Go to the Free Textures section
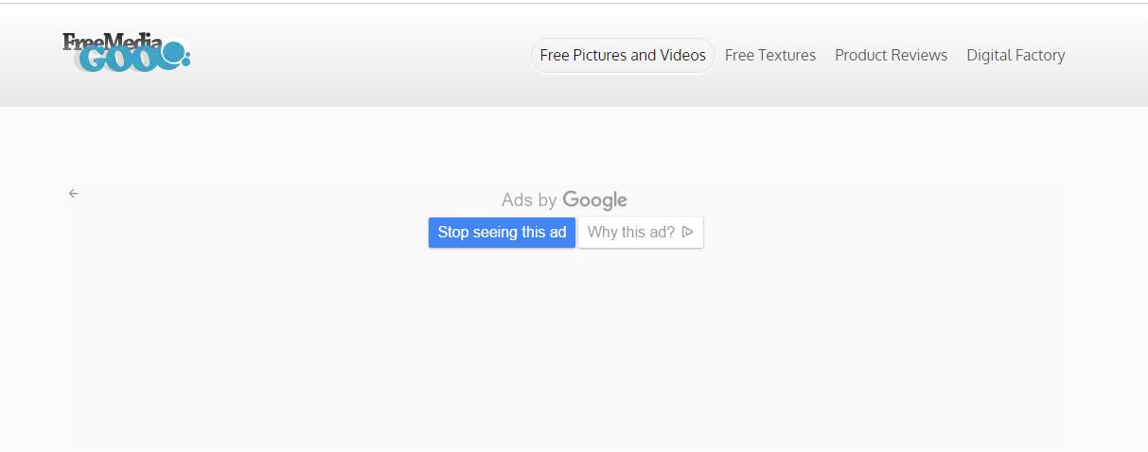 (x=770, y=56)
